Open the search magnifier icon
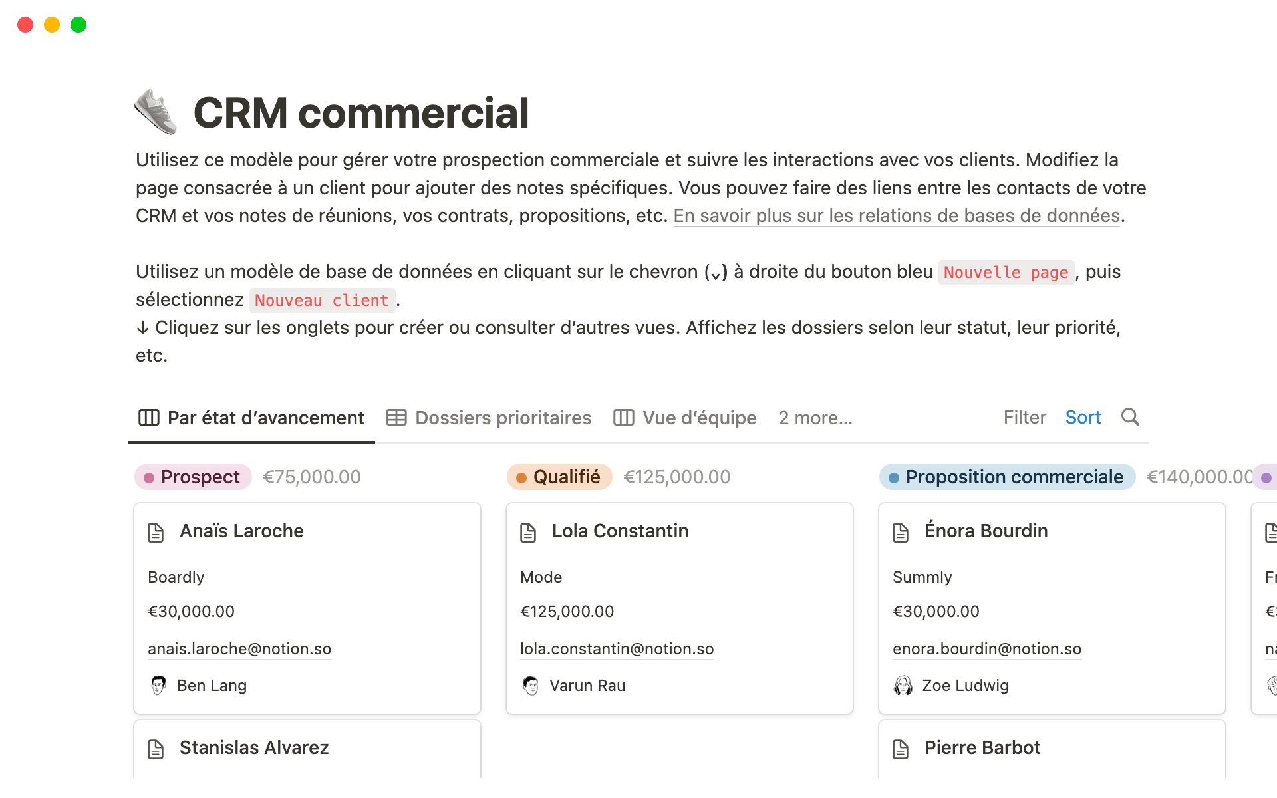This screenshot has width=1277, height=798. pyautogui.click(x=1130, y=417)
